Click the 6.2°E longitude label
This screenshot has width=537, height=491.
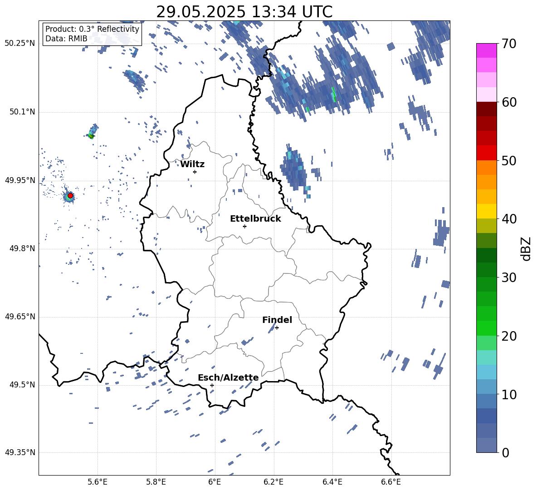[273, 482]
